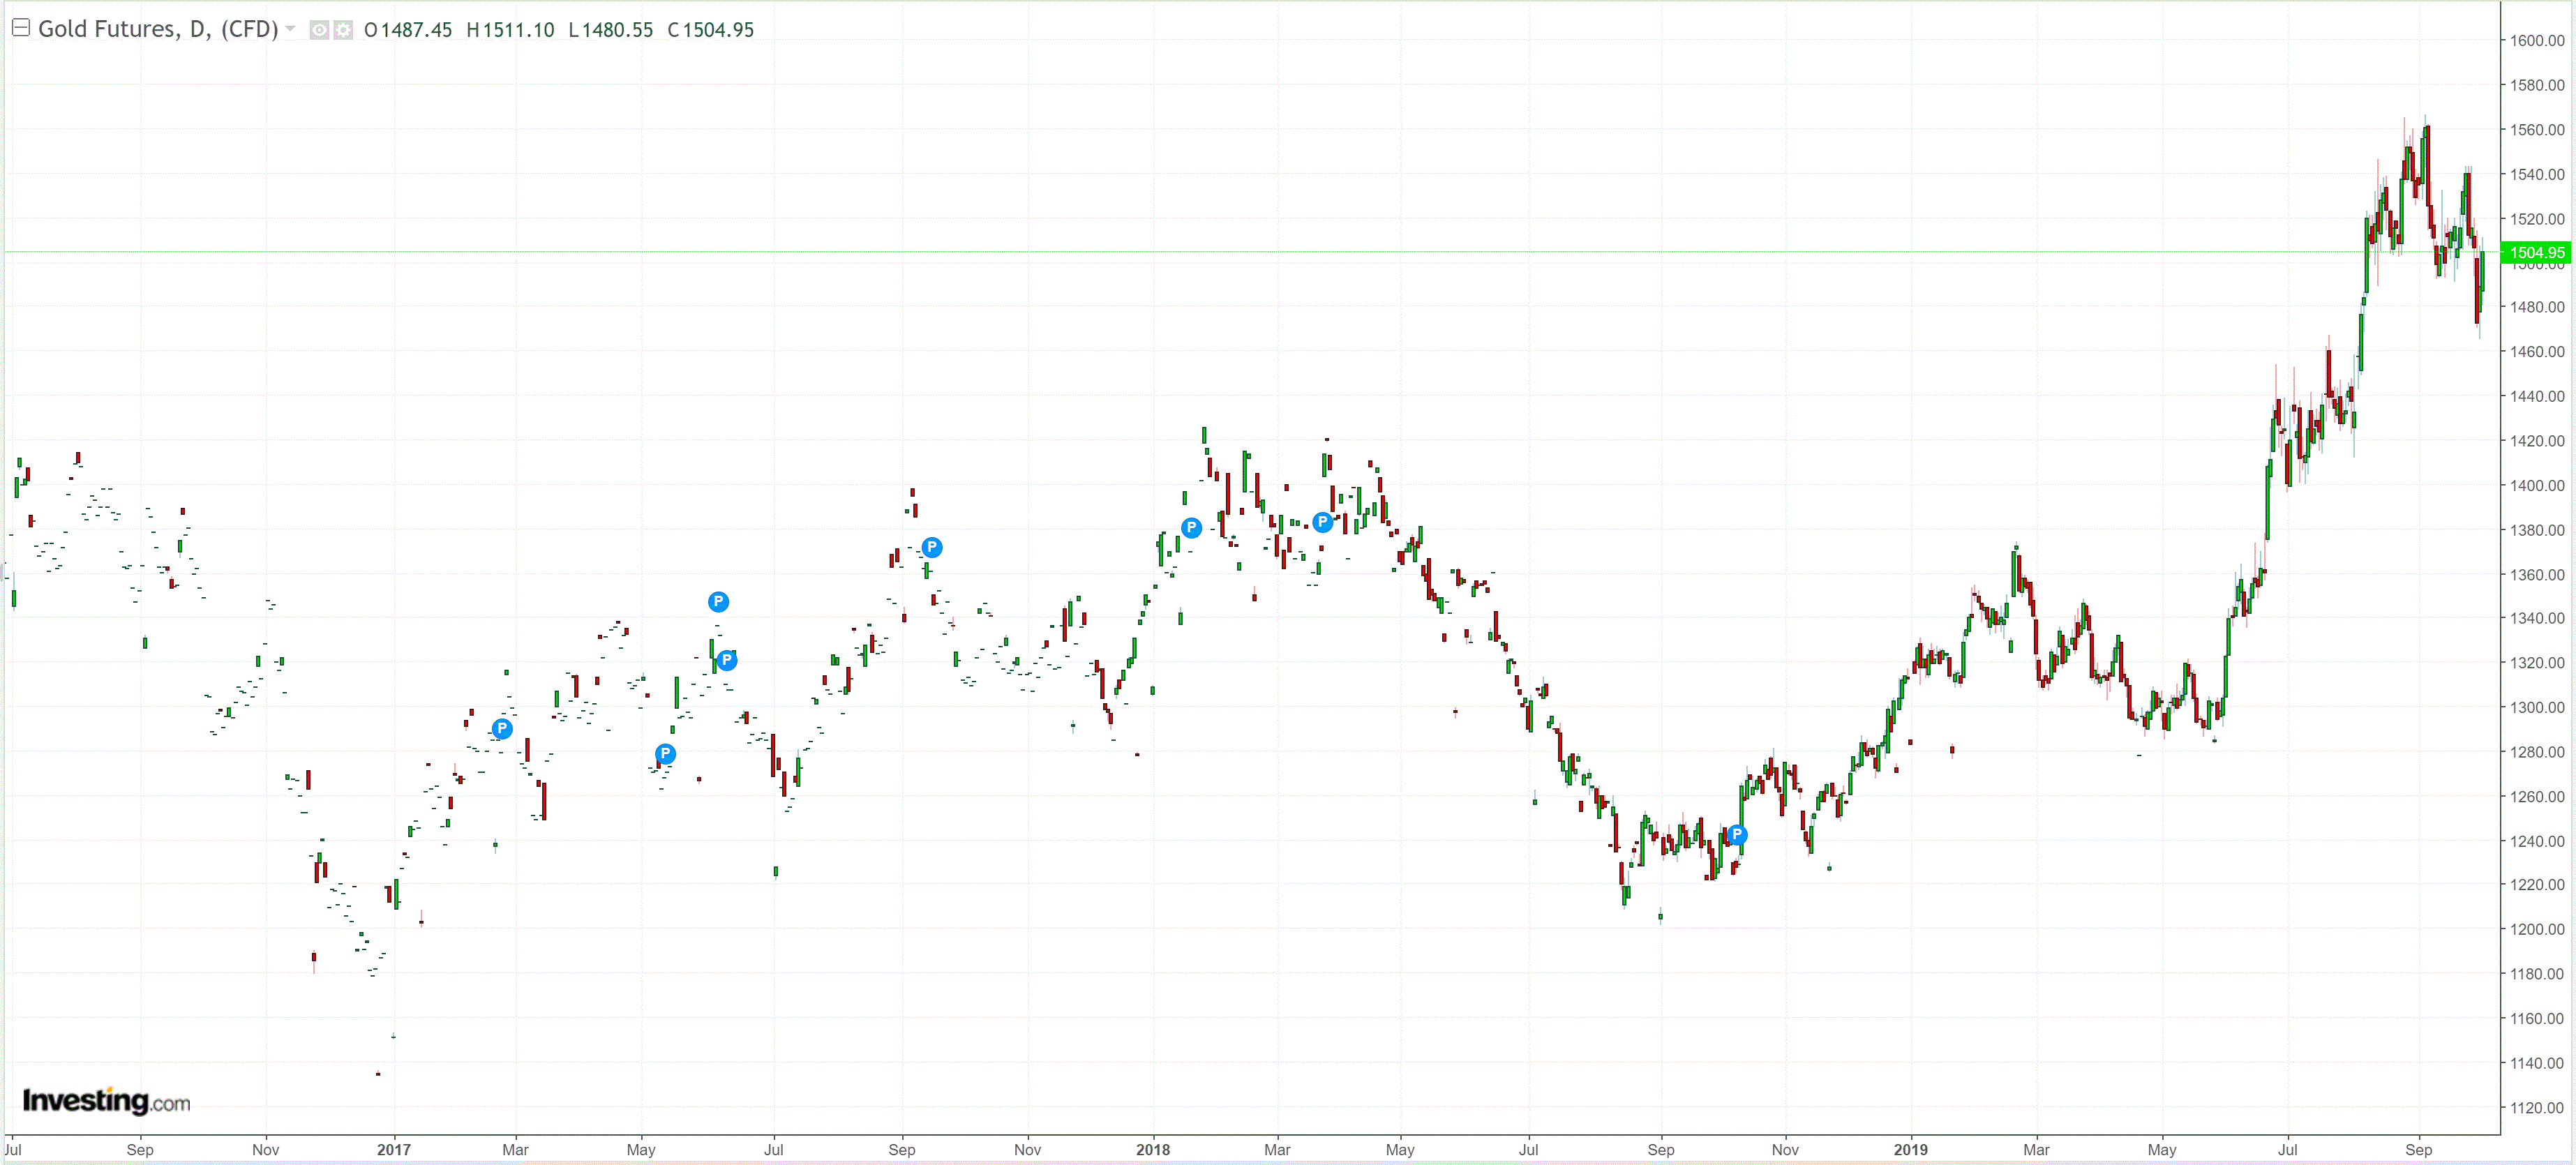Open chart settings with the gear icon
Screen dimensions: 2576x1165
pos(343,30)
